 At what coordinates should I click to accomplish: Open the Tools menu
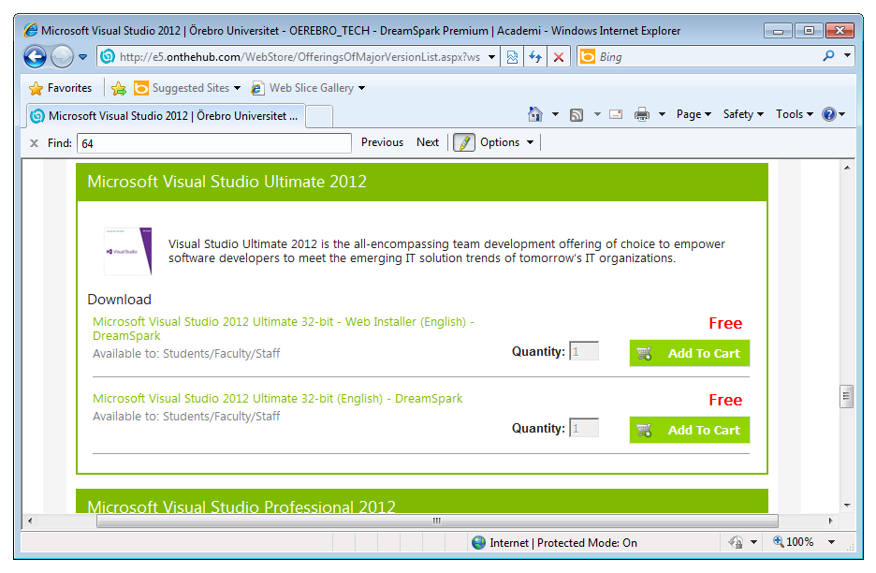(x=794, y=114)
